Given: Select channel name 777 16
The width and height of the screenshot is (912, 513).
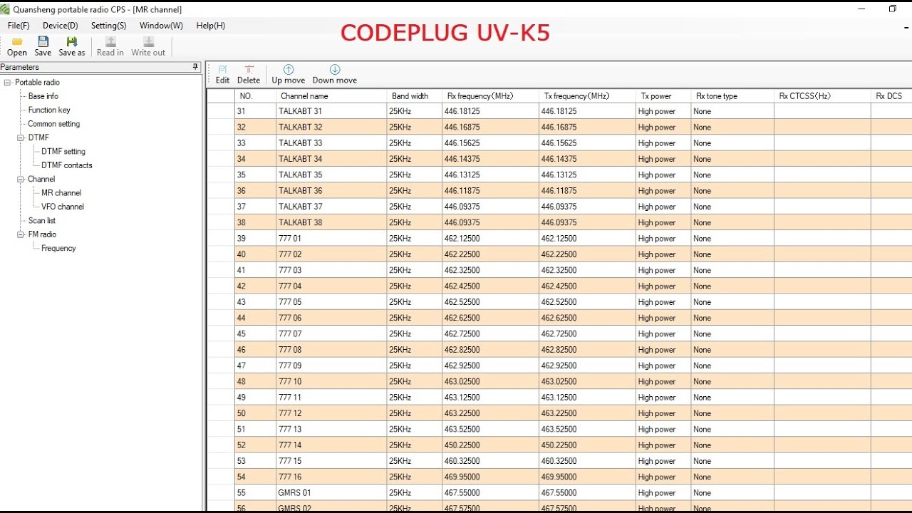Looking at the screenshot, I should pos(331,477).
